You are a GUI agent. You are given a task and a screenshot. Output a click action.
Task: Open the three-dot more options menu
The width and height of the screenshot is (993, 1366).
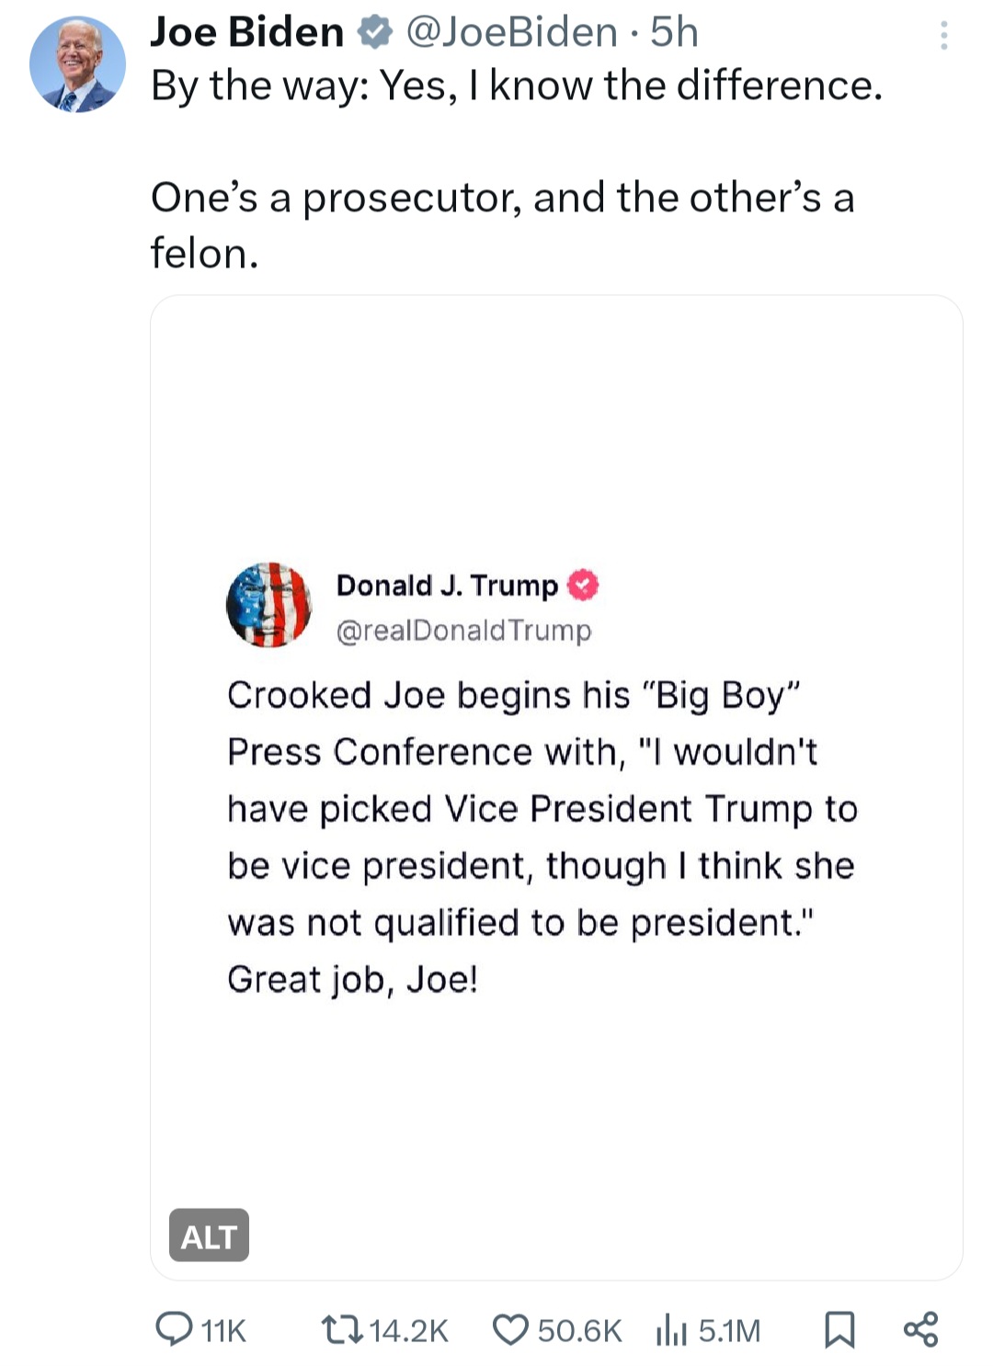[943, 36]
